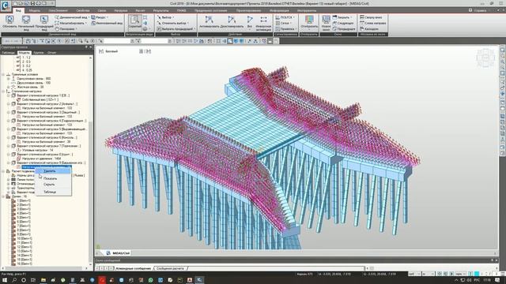Click the MIDAS/Civil view tab
Image resolution: width=506 pixels, height=284 pixels.
point(118,253)
